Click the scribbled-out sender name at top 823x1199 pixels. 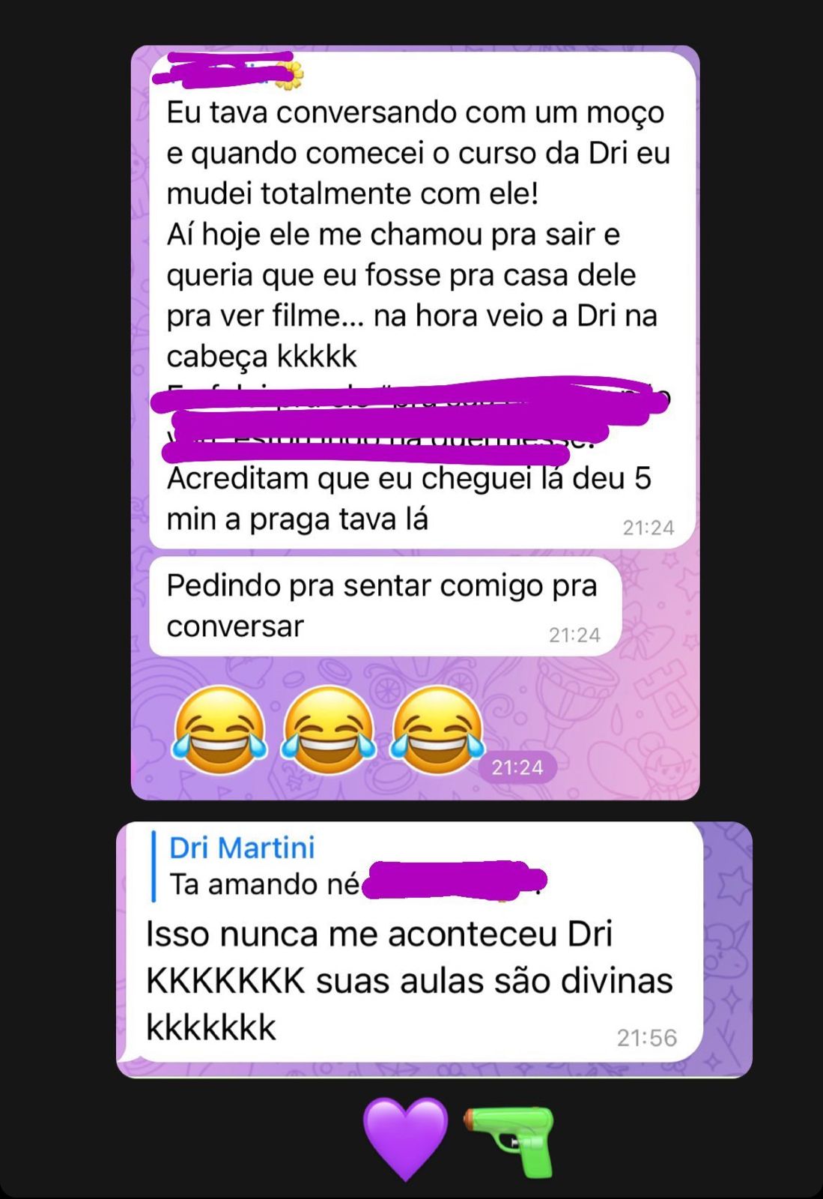[222, 67]
